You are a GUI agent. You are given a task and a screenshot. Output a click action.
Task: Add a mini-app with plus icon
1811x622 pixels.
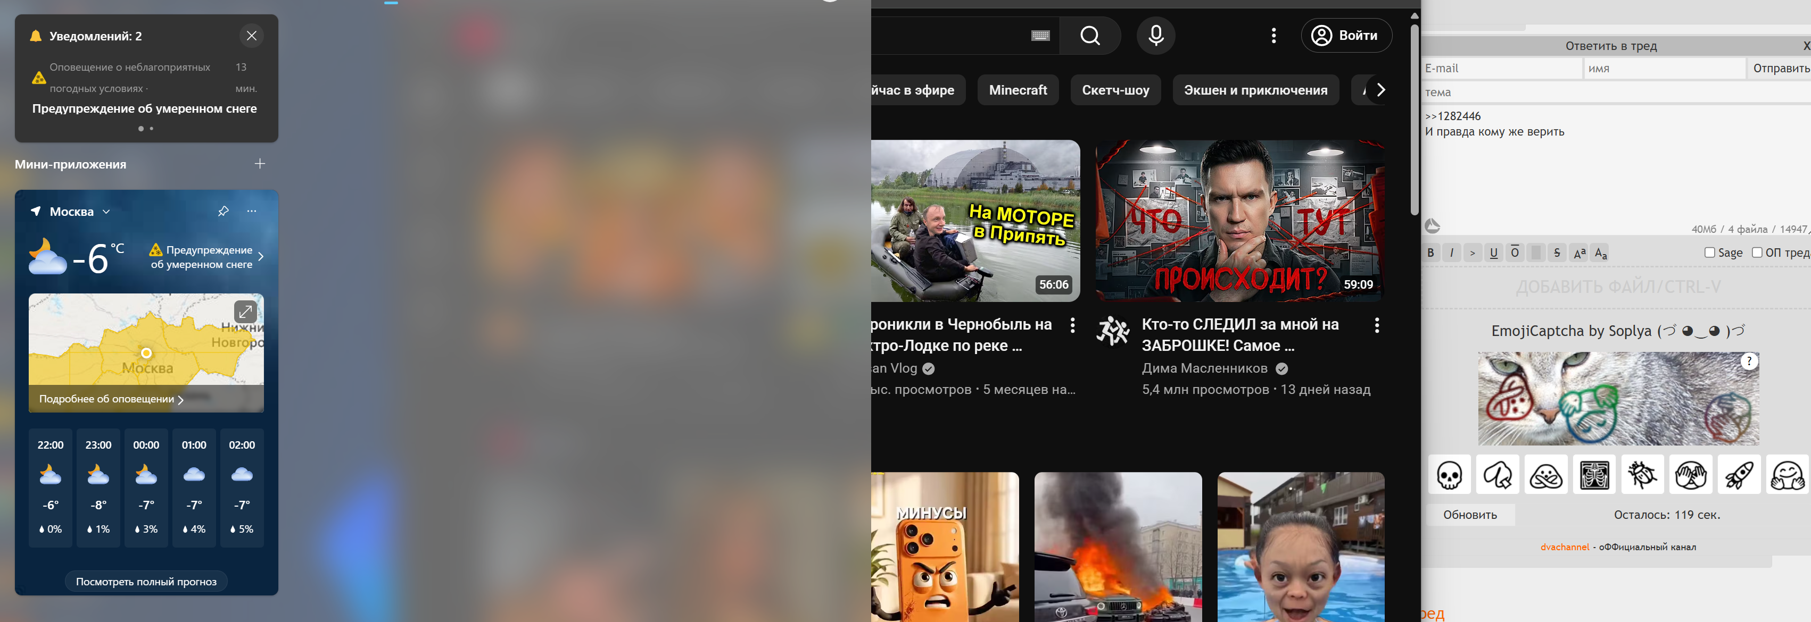259,164
